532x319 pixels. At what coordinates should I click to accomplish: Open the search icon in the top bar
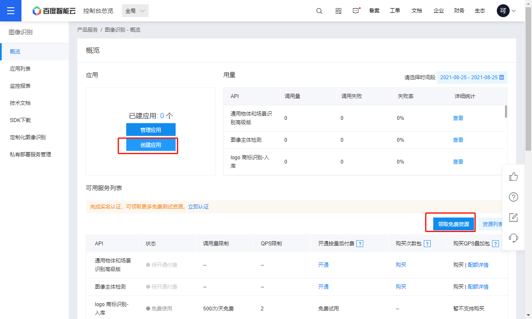[x=319, y=11]
